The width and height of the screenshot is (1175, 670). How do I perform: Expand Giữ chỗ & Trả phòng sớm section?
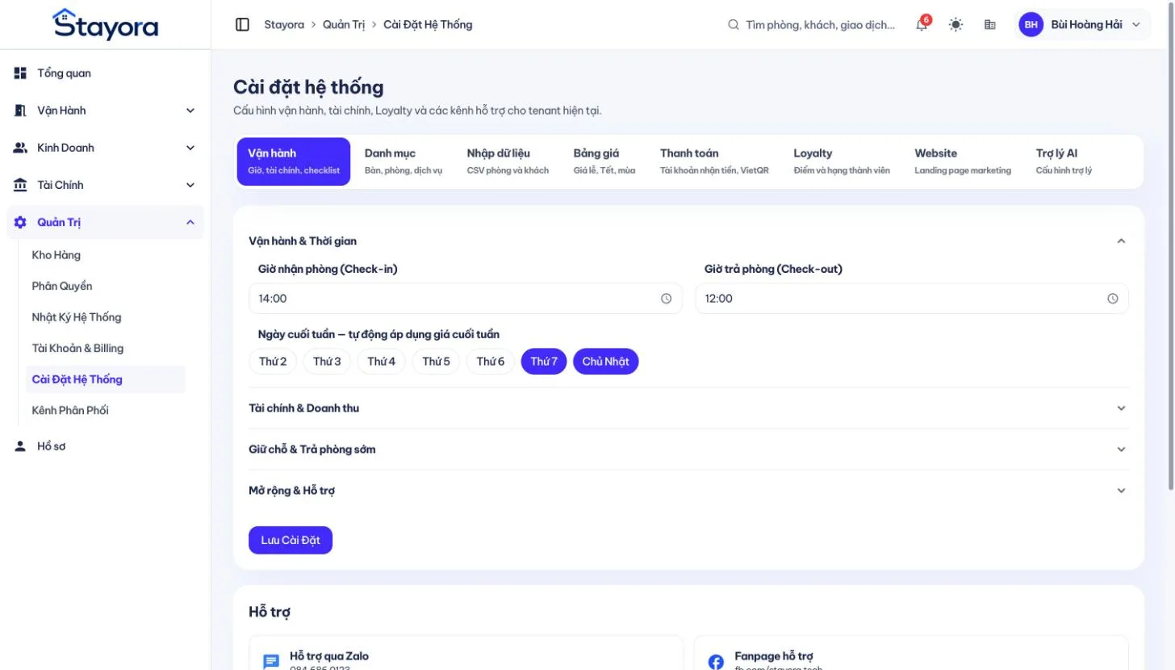tap(1121, 450)
